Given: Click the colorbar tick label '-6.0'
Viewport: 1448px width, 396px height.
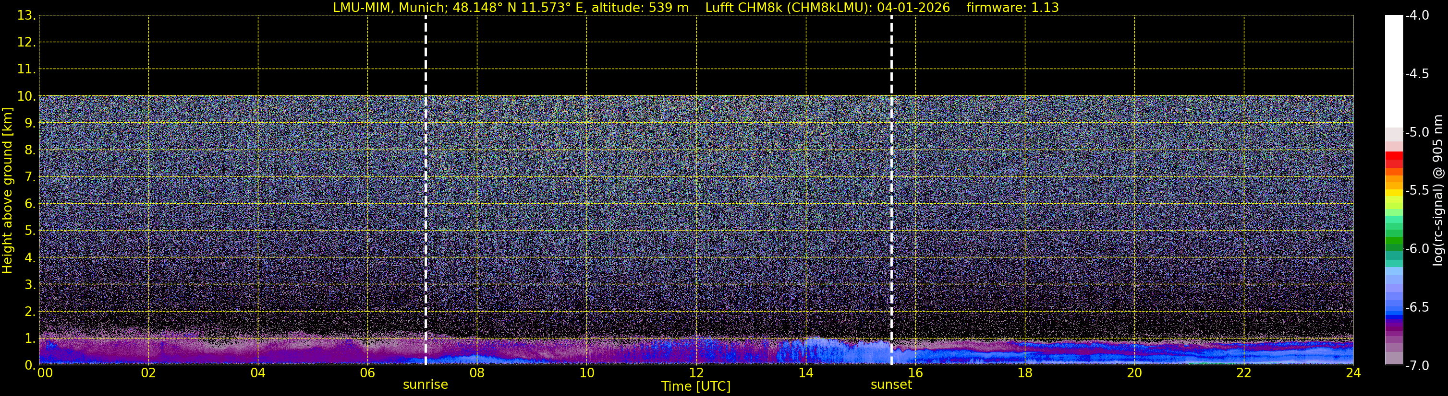Looking at the screenshot, I should pyautogui.click(x=1416, y=249).
